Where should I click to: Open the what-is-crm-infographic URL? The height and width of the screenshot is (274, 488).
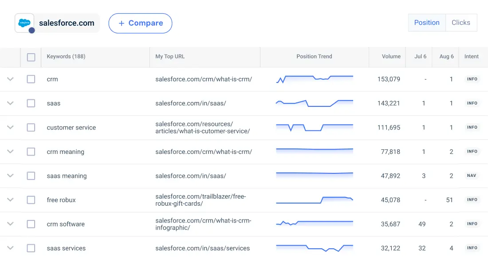[x=203, y=224]
